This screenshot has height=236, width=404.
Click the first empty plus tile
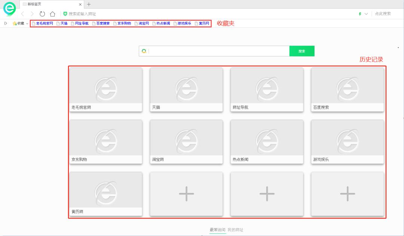[x=186, y=194]
